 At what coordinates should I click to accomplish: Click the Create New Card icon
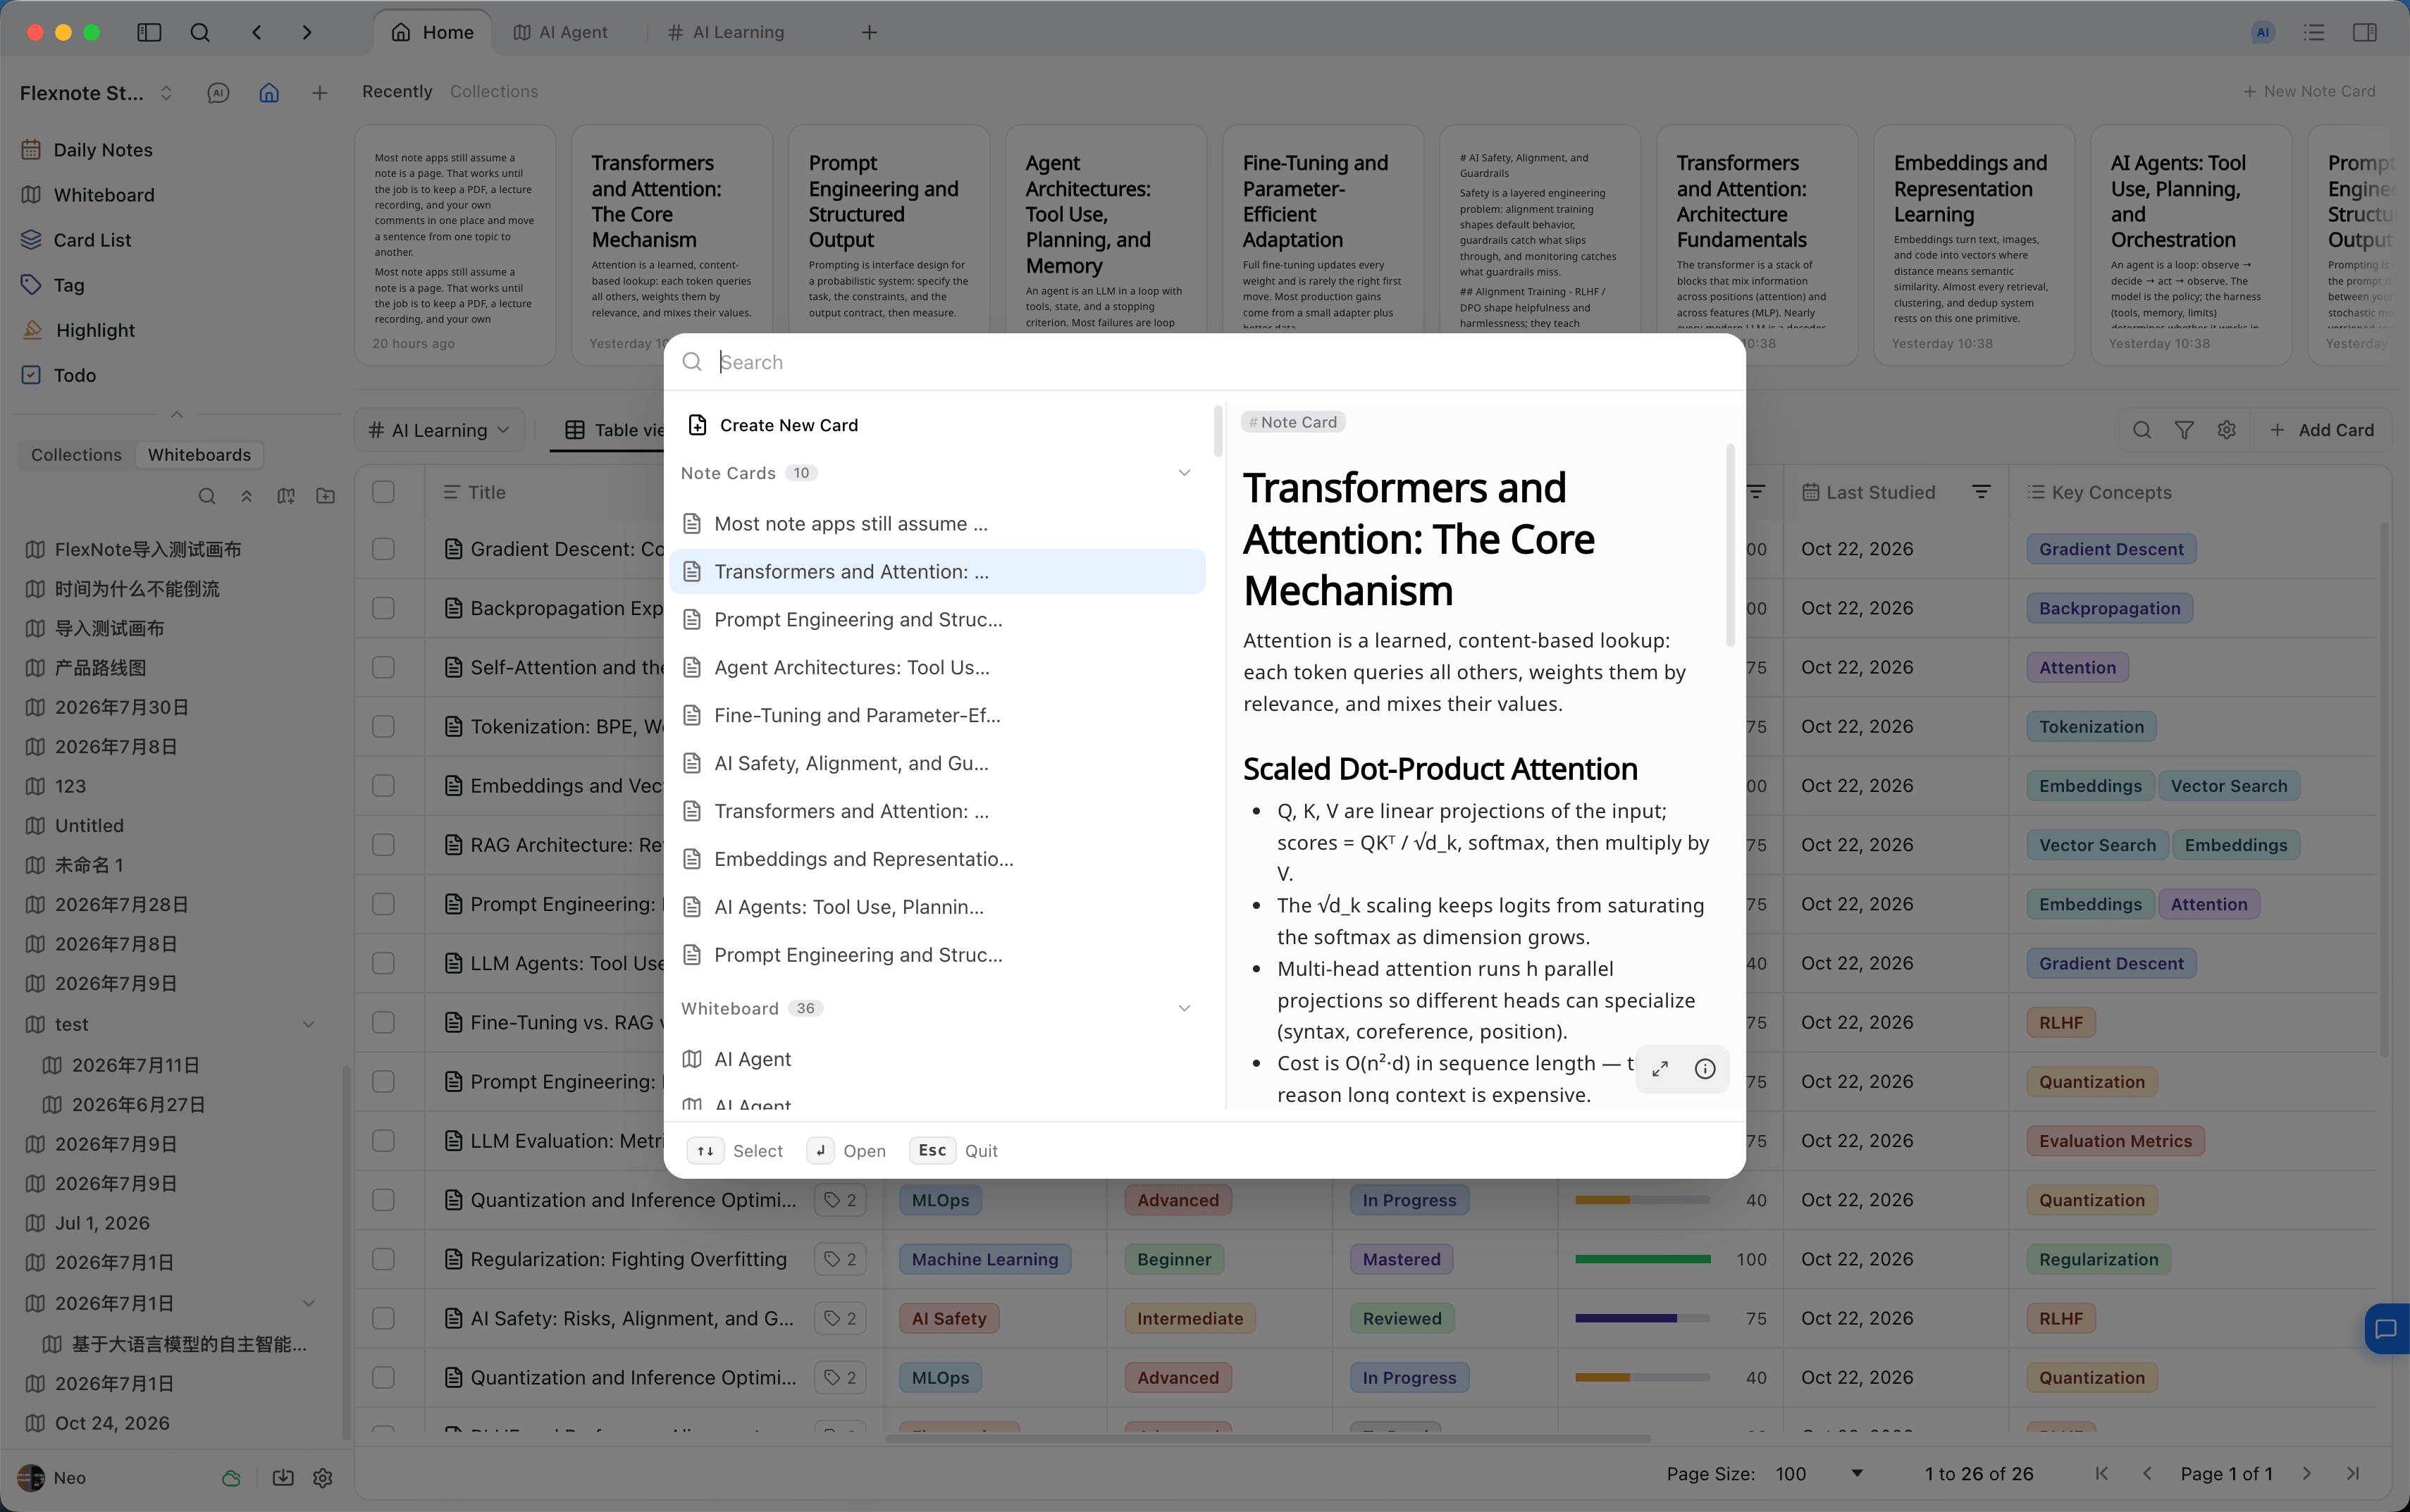pos(698,425)
